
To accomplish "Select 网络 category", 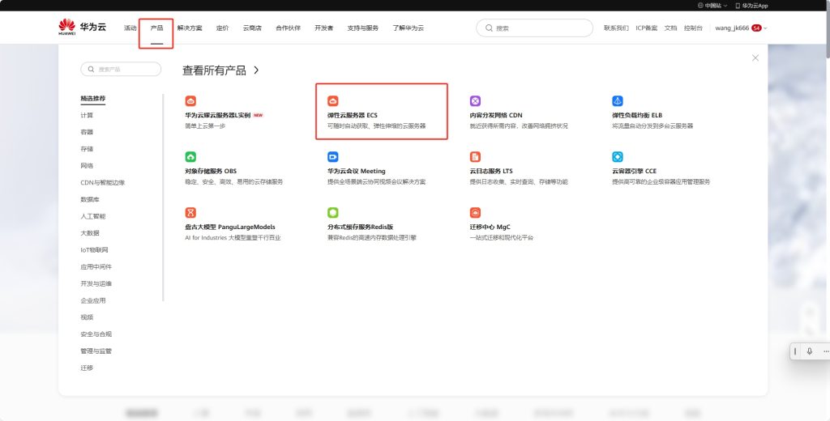I will 87,166.
